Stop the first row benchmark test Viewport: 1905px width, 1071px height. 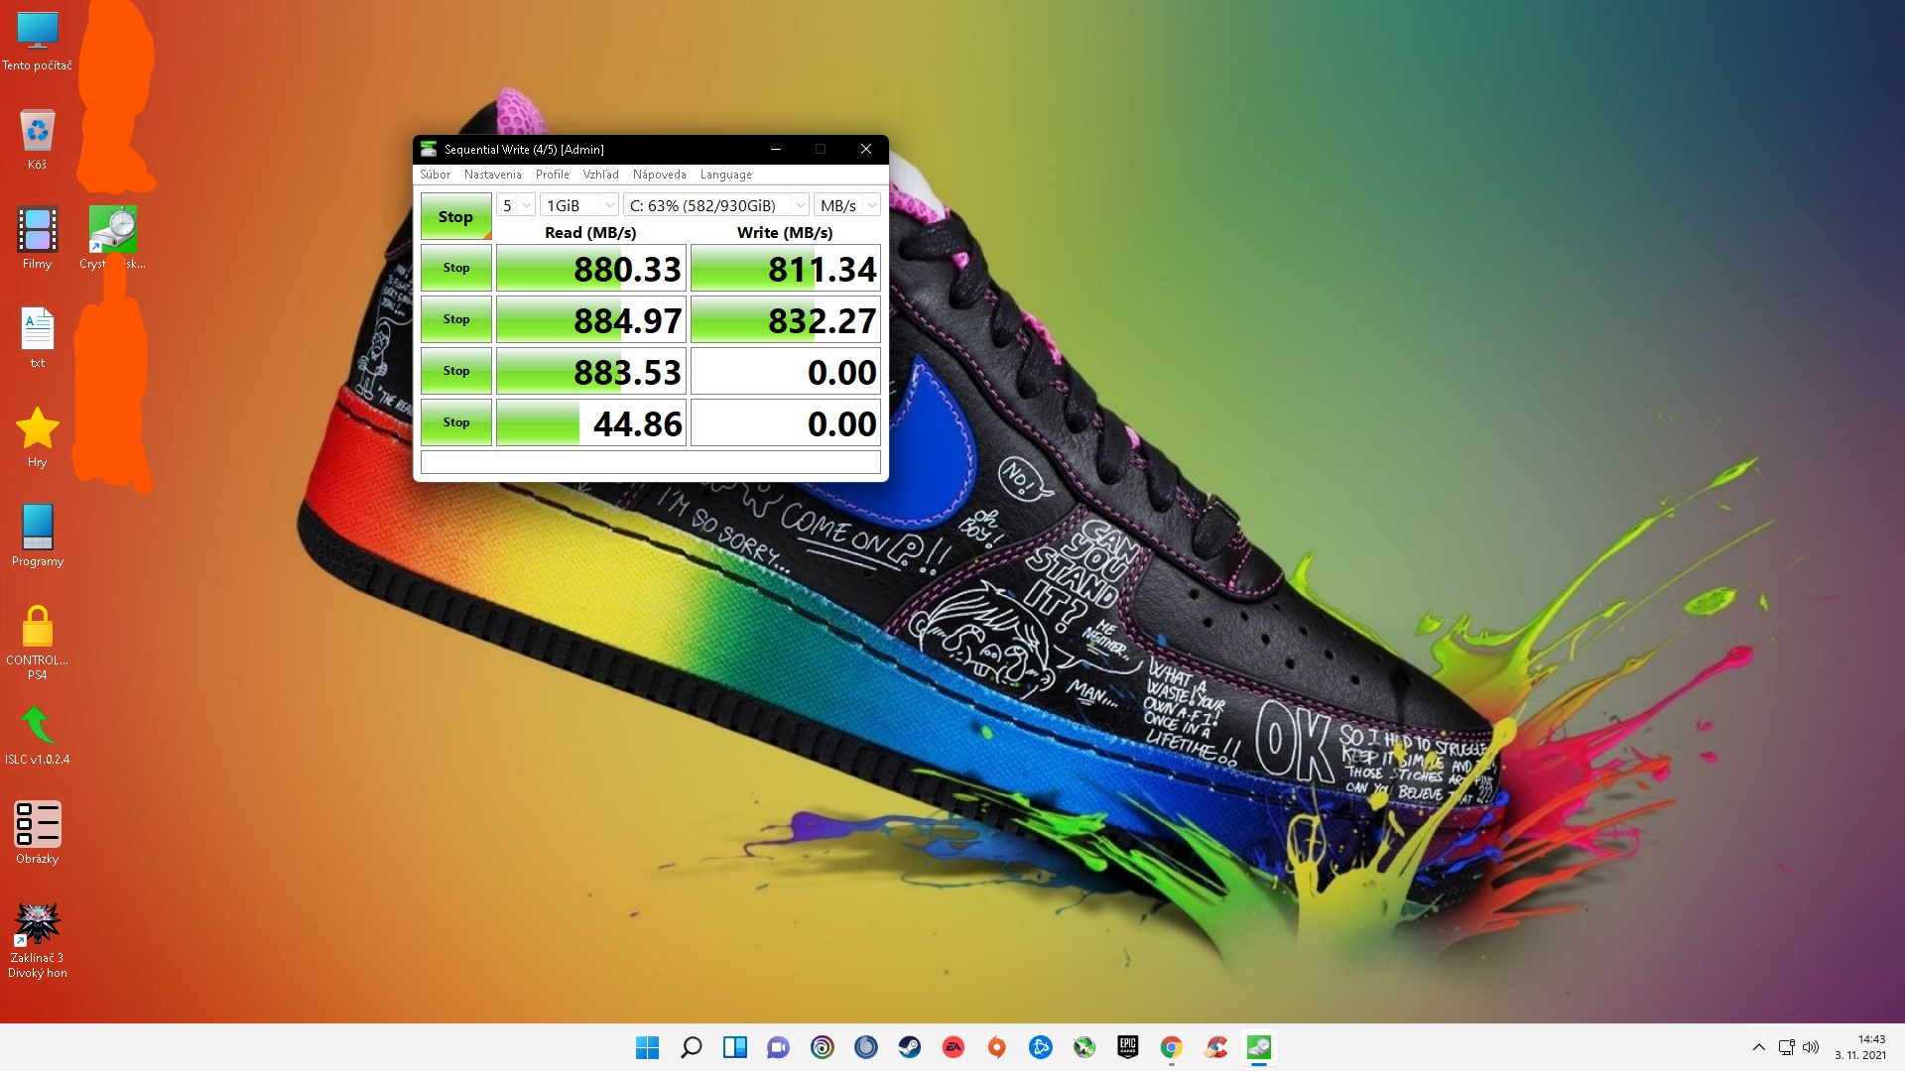tap(455, 268)
